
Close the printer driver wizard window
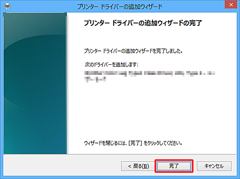tap(231, 5)
